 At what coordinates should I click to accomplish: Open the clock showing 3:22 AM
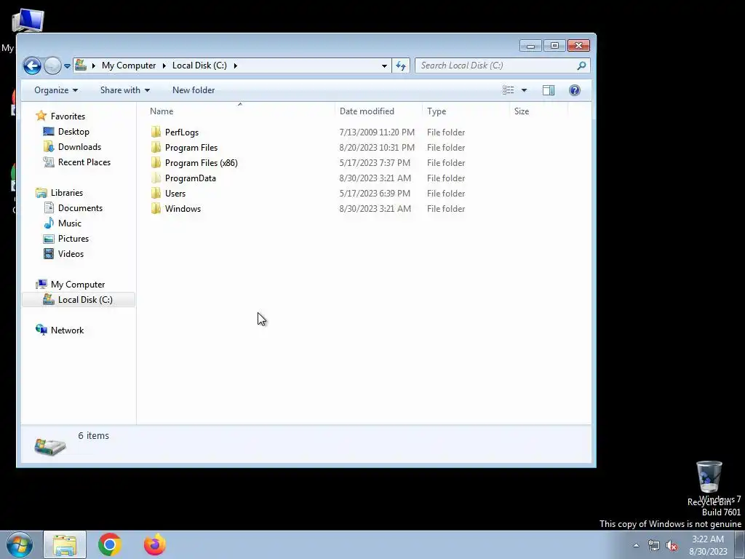point(708,545)
